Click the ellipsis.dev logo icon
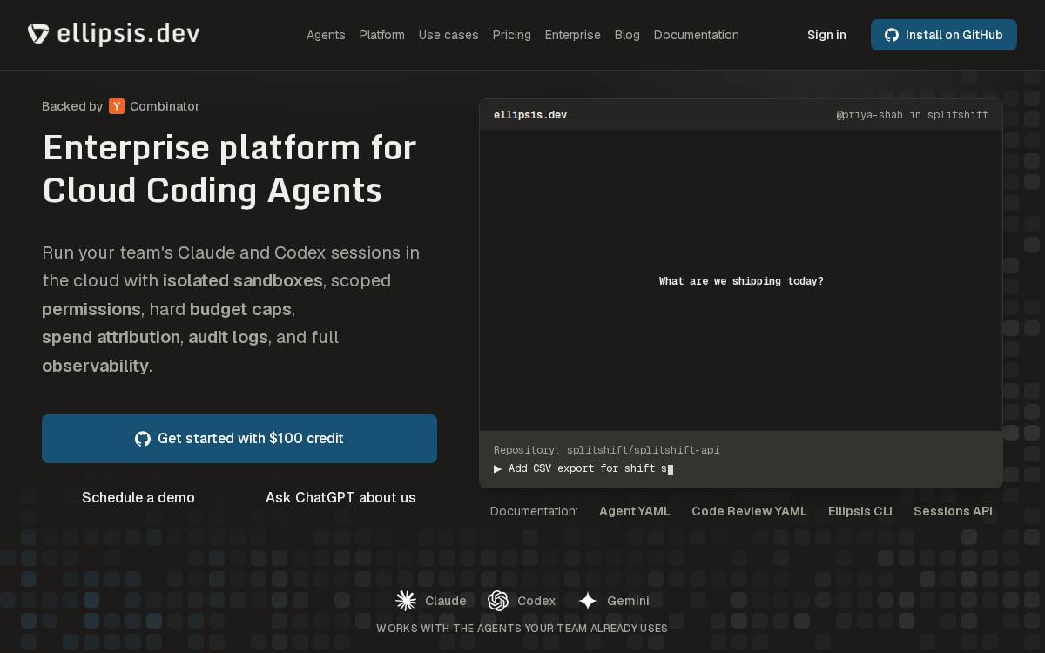 coord(38,34)
